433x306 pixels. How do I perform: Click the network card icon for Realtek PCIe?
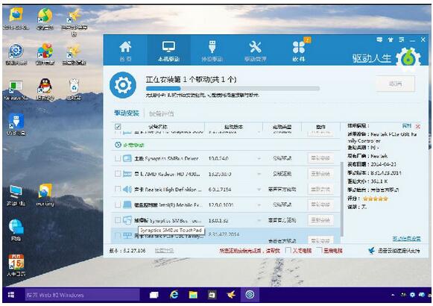127,236
